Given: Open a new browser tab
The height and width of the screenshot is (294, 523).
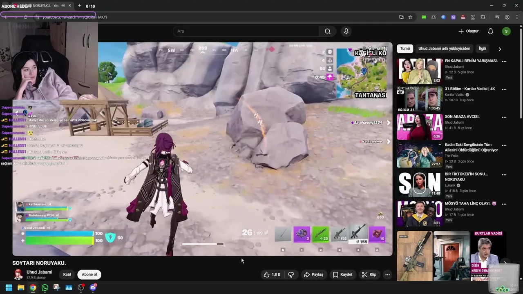Looking at the screenshot, I should (79, 6).
